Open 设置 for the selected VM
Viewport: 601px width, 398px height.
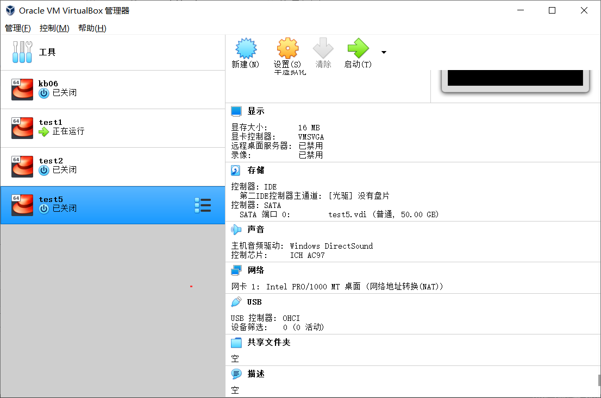tap(287, 52)
